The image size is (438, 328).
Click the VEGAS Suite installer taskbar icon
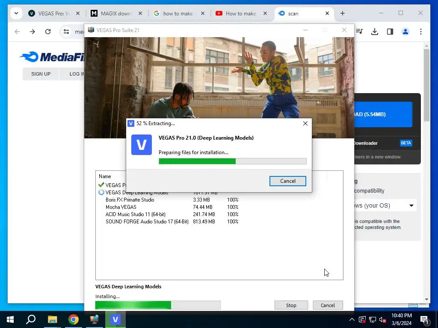click(95, 319)
